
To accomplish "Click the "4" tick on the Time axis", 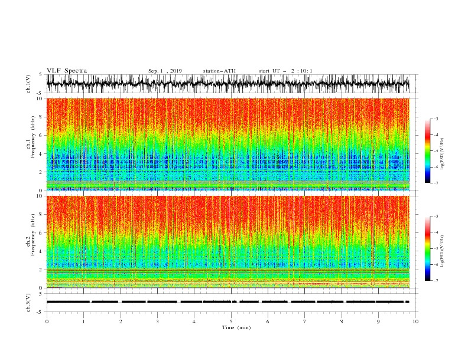I will (x=194, y=321).
